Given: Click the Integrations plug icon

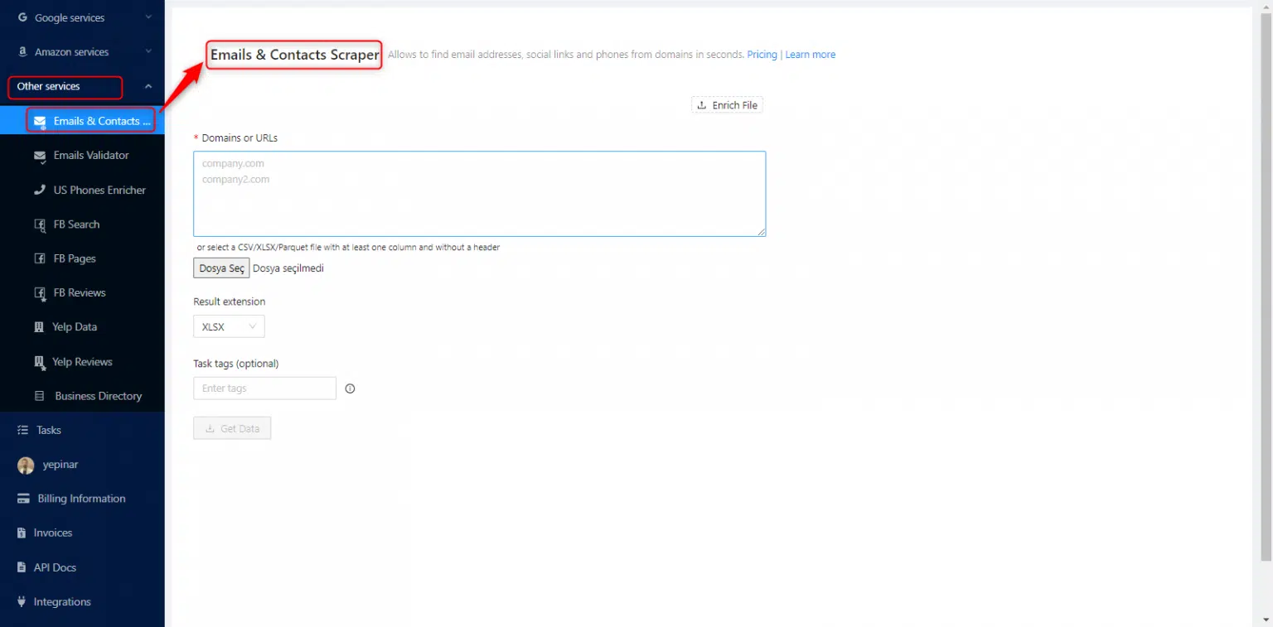Looking at the screenshot, I should [22, 602].
